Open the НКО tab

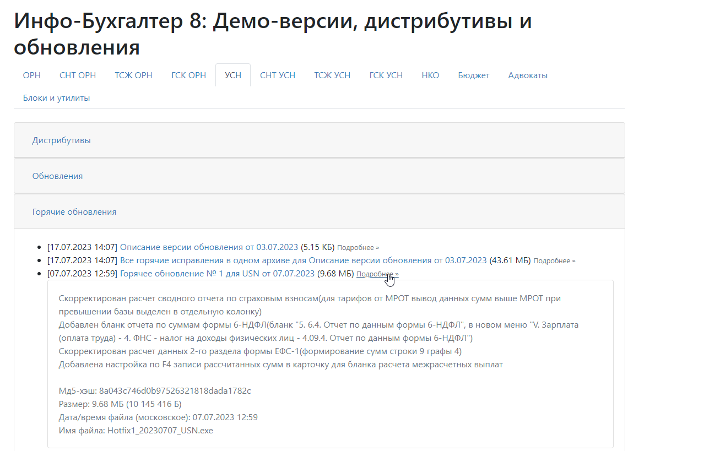click(x=430, y=75)
